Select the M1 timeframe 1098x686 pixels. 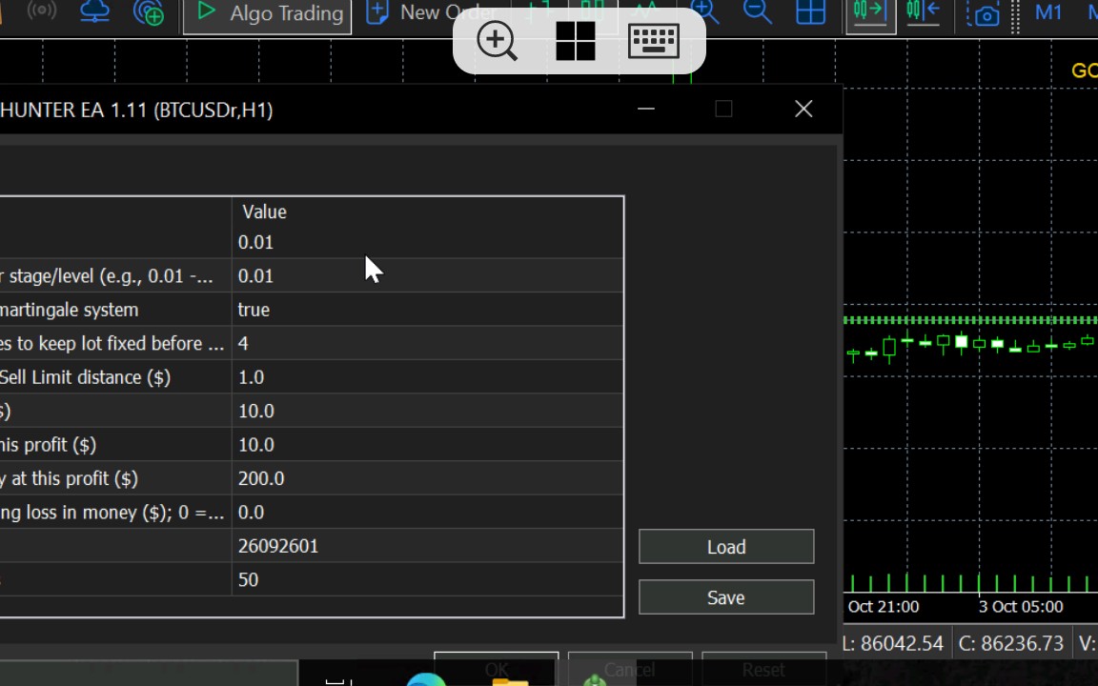[1048, 11]
